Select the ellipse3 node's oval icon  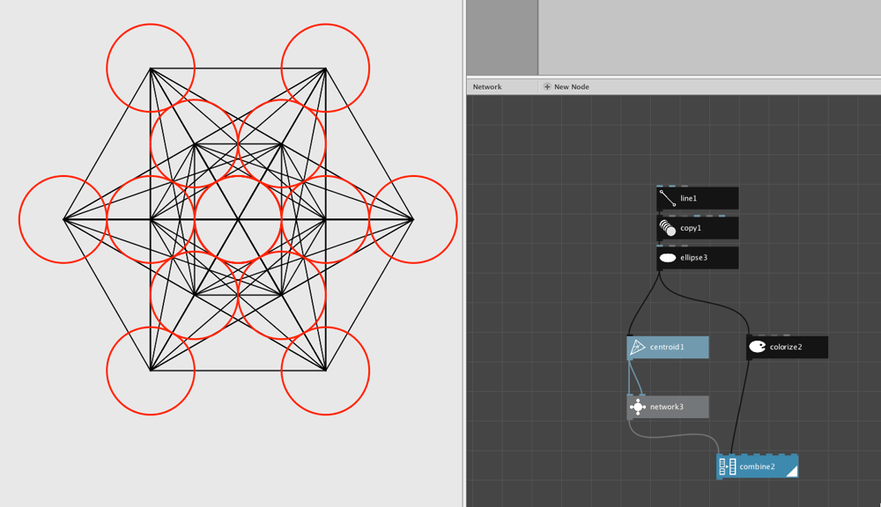coord(668,258)
